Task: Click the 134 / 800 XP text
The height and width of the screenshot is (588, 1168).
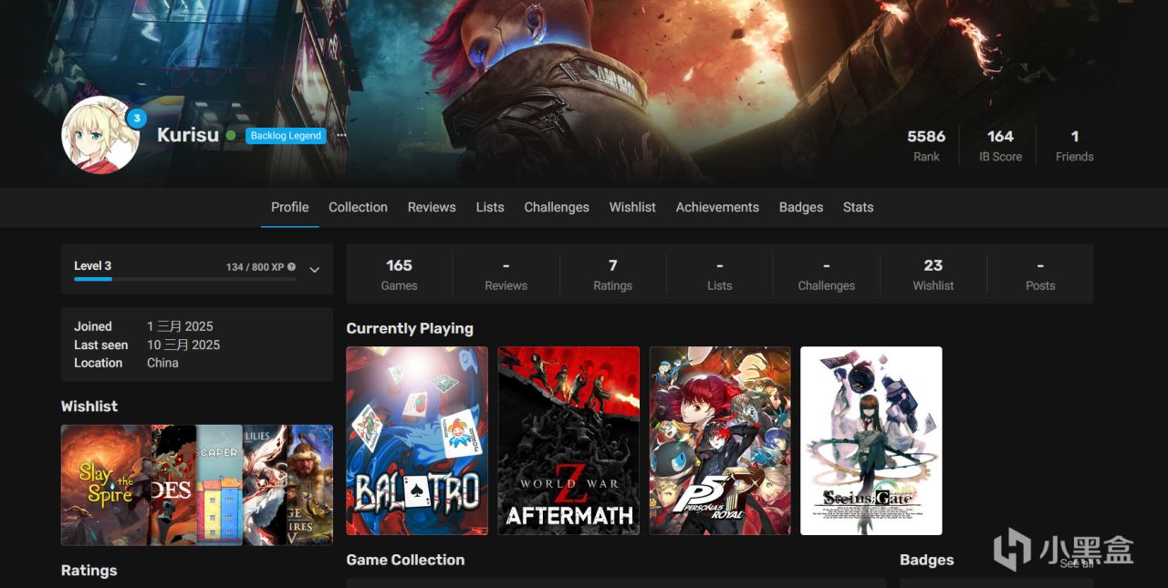Action: click(x=255, y=267)
